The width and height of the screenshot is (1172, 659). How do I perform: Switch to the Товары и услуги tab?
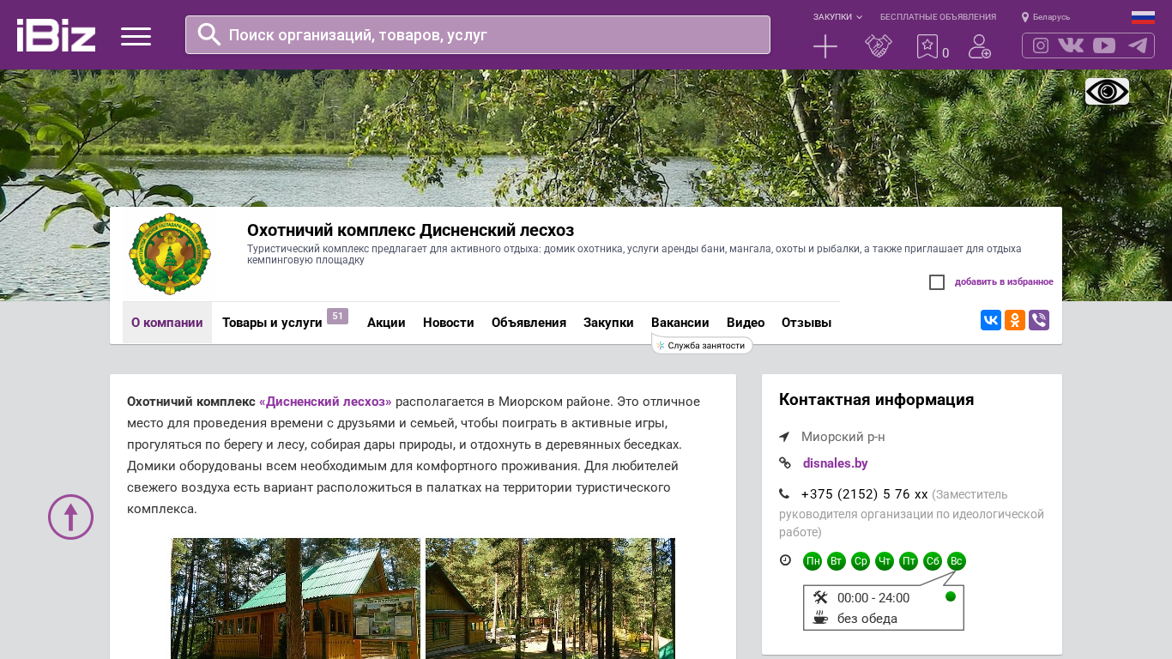point(272,323)
